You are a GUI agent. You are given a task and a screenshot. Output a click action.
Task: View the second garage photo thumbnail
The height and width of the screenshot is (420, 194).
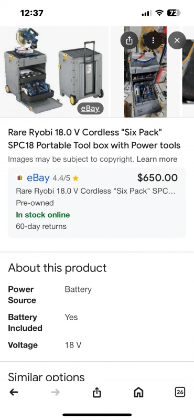point(145,72)
